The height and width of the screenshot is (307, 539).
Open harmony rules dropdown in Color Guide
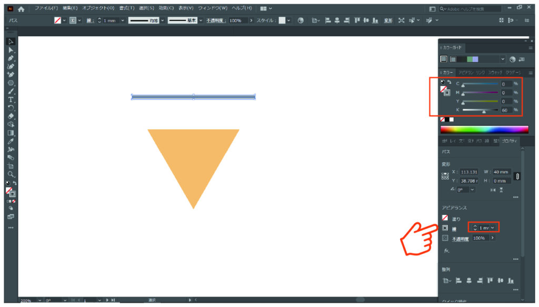(503, 60)
